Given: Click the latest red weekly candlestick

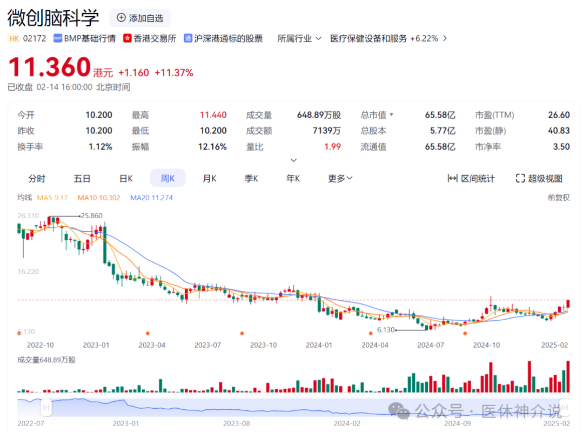Looking at the screenshot, I should (568, 303).
